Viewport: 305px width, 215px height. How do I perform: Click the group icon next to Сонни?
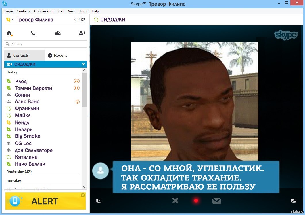pos(9,95)
